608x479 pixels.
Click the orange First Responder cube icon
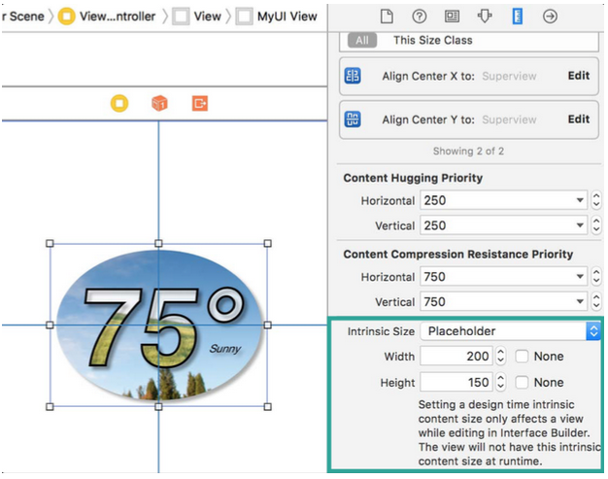click(x=159, y=104)
